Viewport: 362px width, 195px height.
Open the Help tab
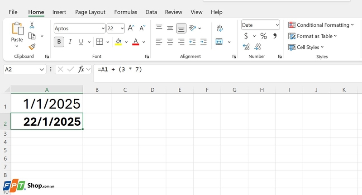pos(217,12)
